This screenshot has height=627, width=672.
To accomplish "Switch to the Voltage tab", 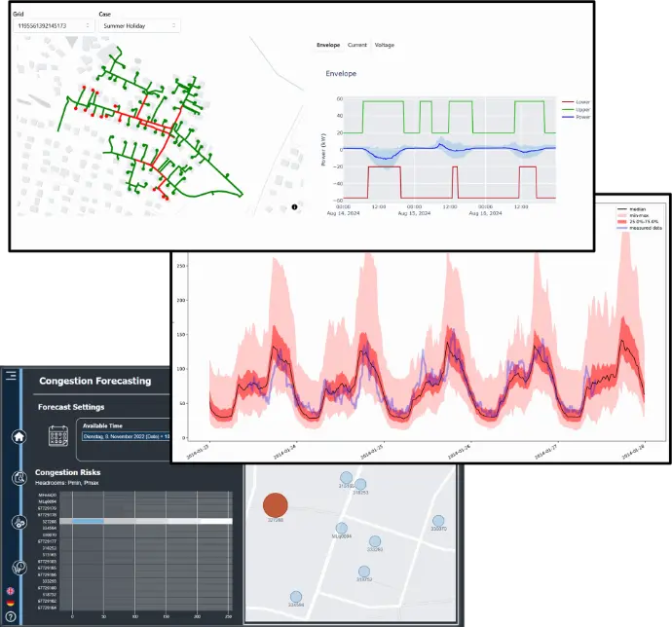I will coord(385,45).
